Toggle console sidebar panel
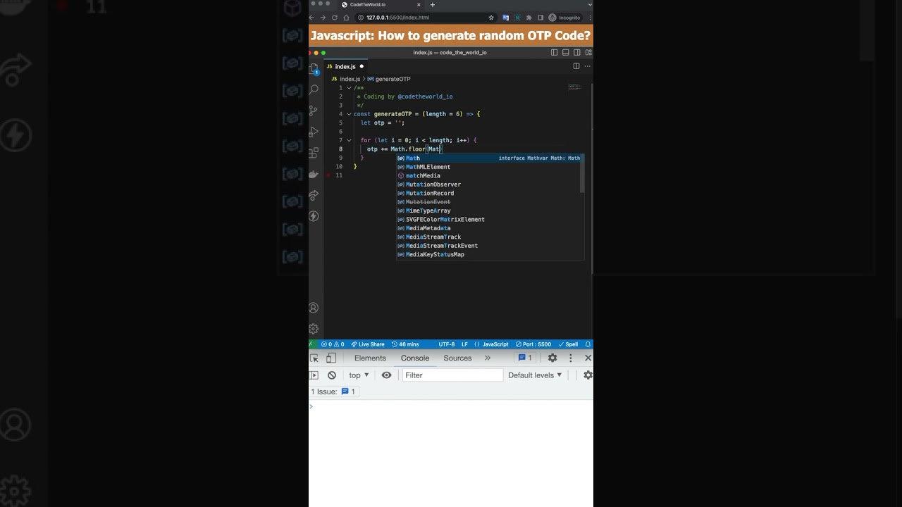This screenshot has width=902, height=507. click(314, 375)
